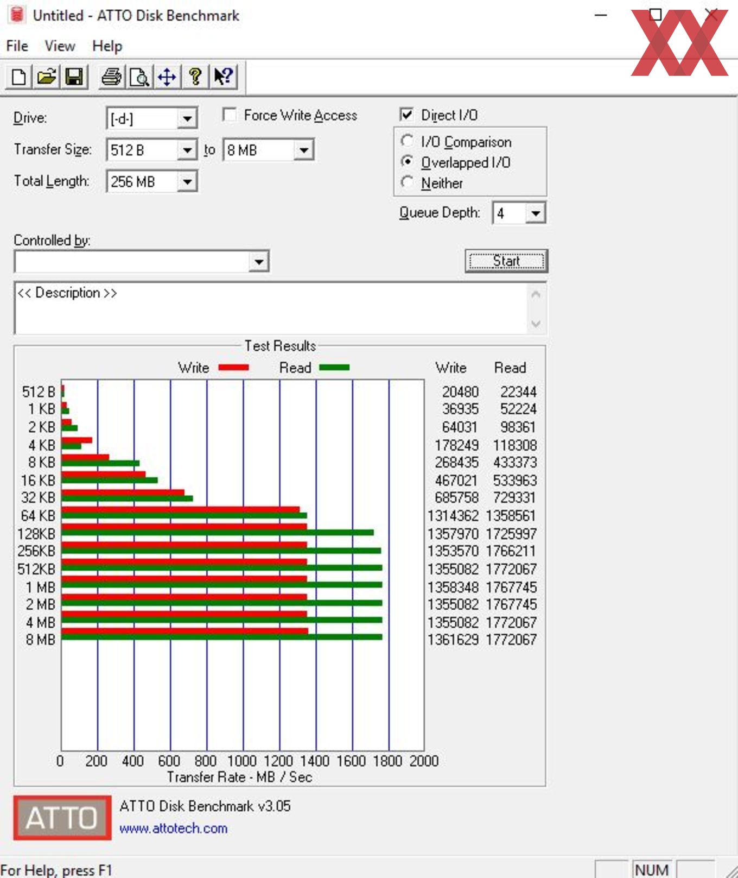Click the Description scrollbar up arrow
This screenshot has width=738, height=878.
tap(536, 295)
